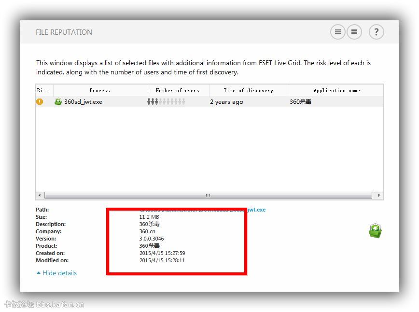Click the orange risk warning icon
Image resolution: width=419 pixels, height=312 pixels.
[40, 101]
